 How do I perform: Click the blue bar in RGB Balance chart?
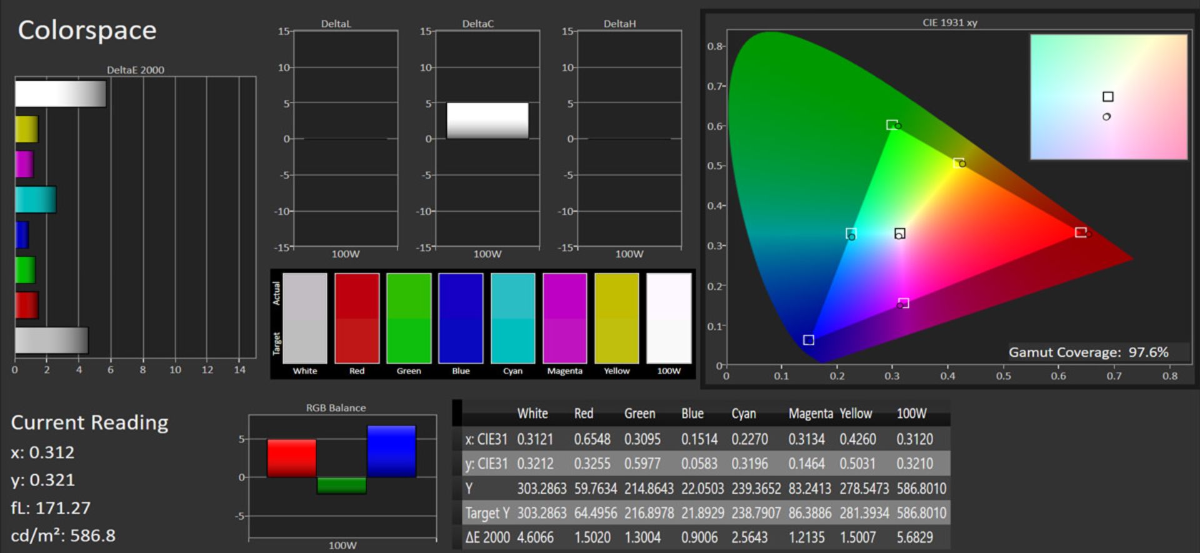(x=391, y=451)
